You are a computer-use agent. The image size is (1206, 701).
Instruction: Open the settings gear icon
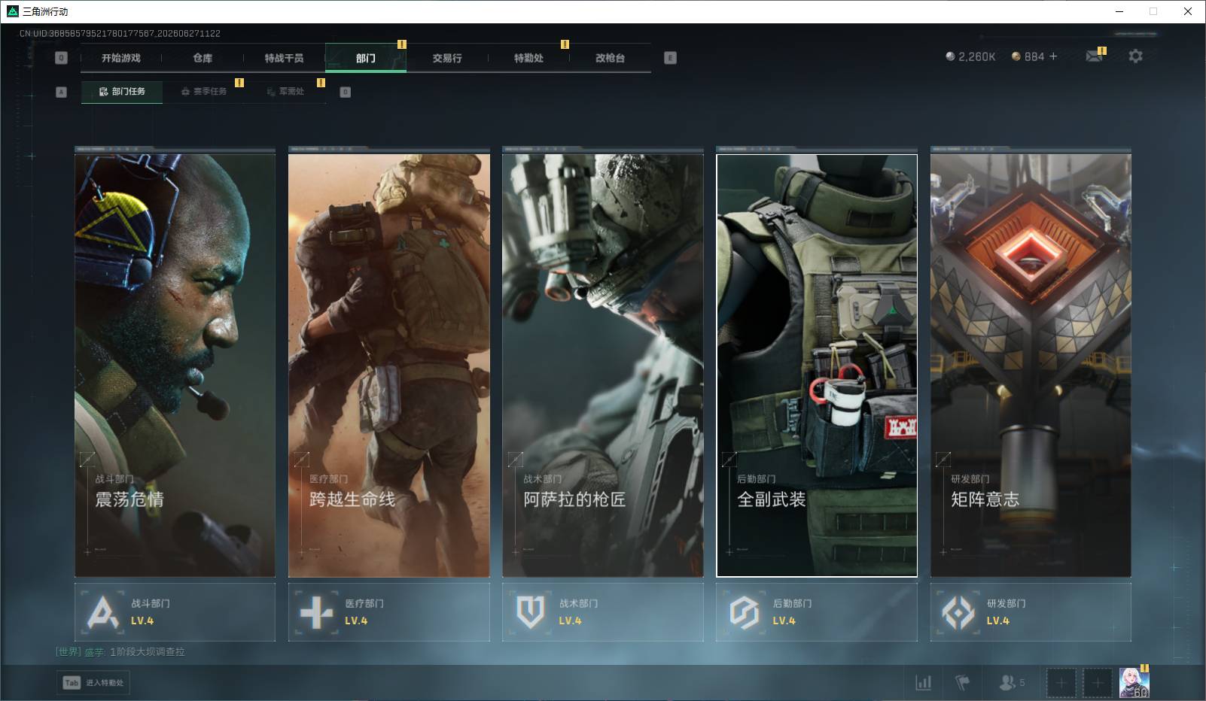1135,56
